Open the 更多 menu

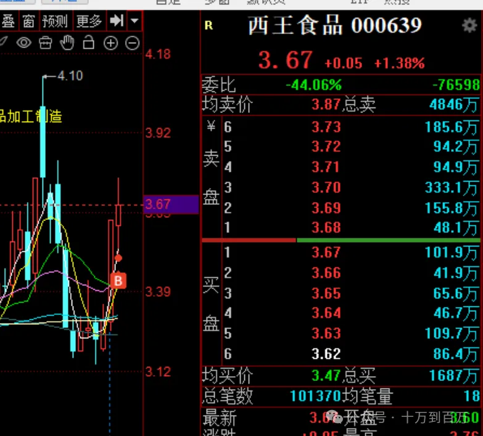88,22
